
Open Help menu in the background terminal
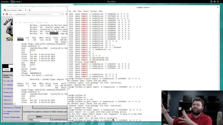[x=46, y=22]
